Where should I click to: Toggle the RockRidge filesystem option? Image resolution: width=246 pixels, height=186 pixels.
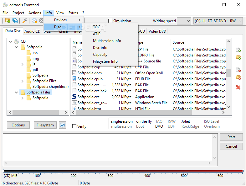tap(190, 126)
